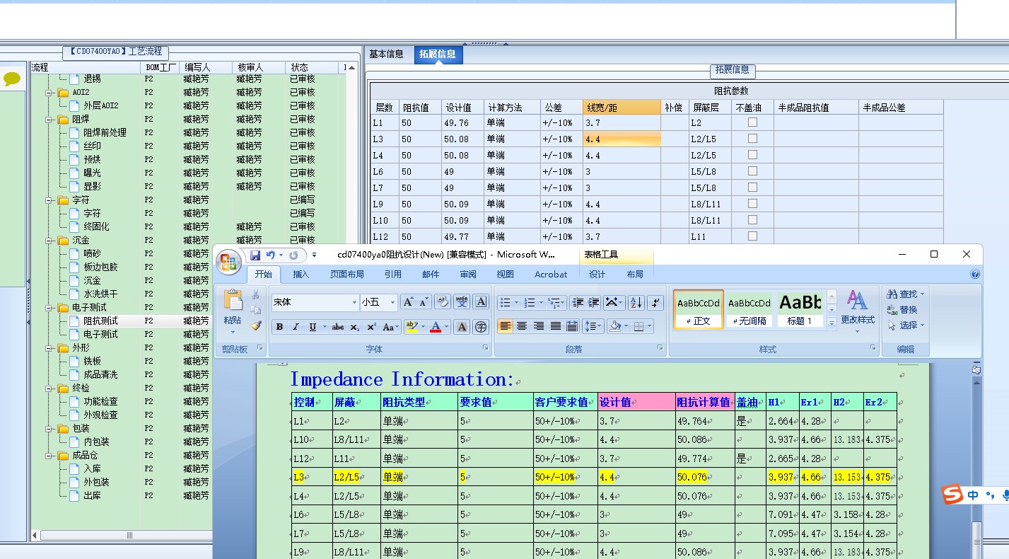
Task: Collapse the 电子测试 tree node
Action: [49, 308]
